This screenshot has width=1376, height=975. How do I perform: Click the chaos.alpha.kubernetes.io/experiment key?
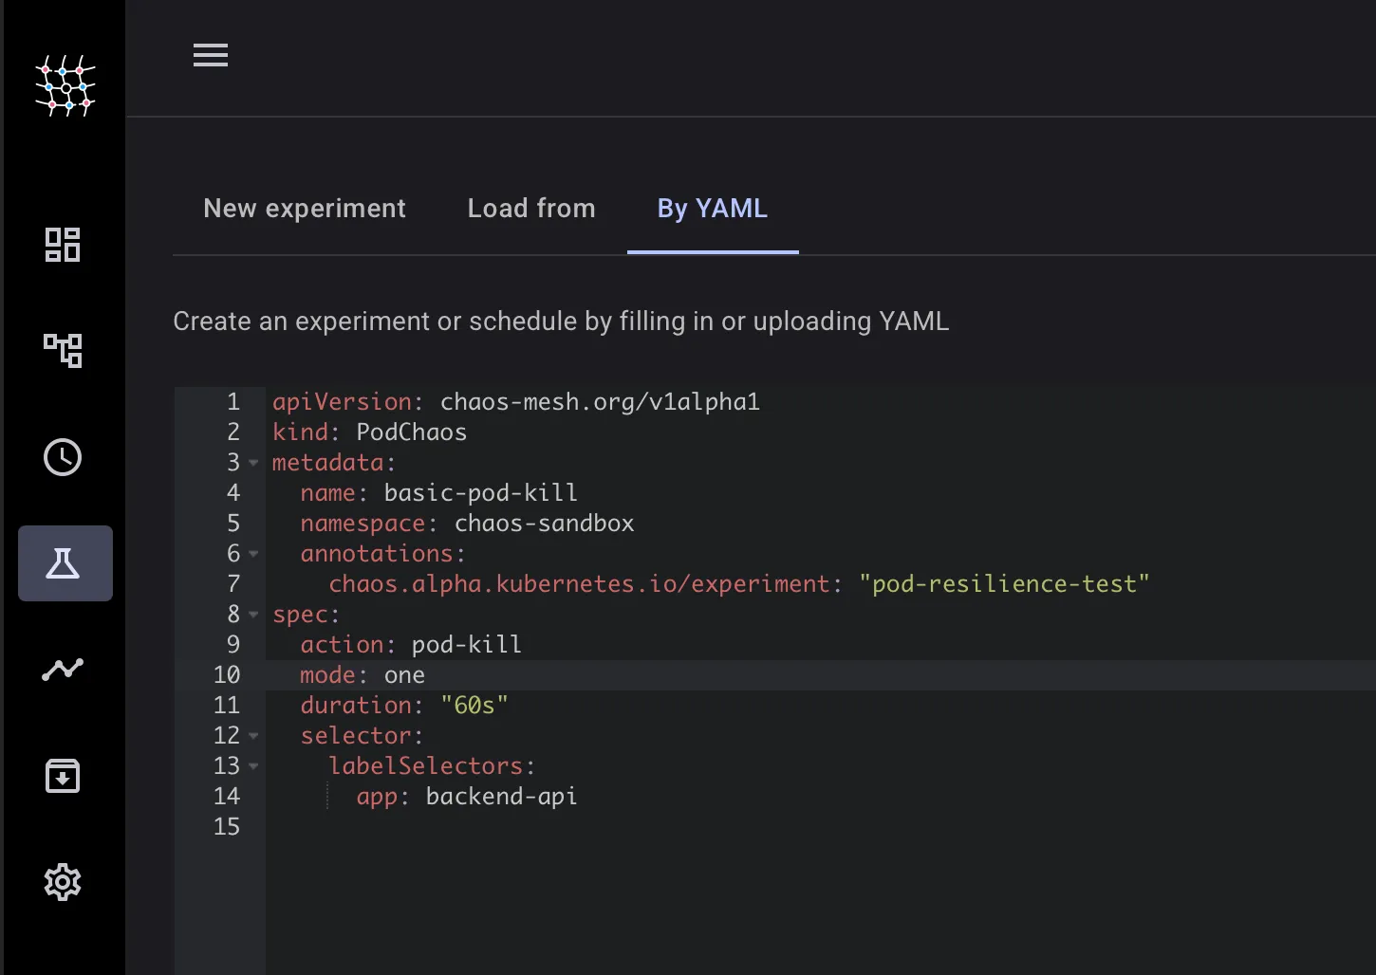click(579, 584)
